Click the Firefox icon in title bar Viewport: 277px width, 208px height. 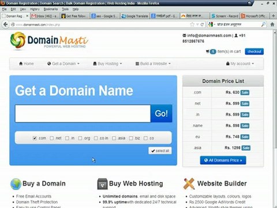[3, 3]
